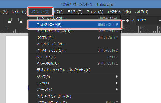The image size is (161, 103).
Task: Open the レイヤー(L) menu
Action: pyautogui.click(x=19, y=12)
